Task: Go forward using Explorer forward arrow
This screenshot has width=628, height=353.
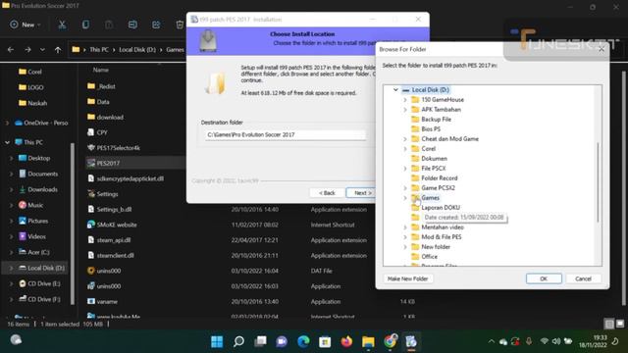Action: point(27,50)
